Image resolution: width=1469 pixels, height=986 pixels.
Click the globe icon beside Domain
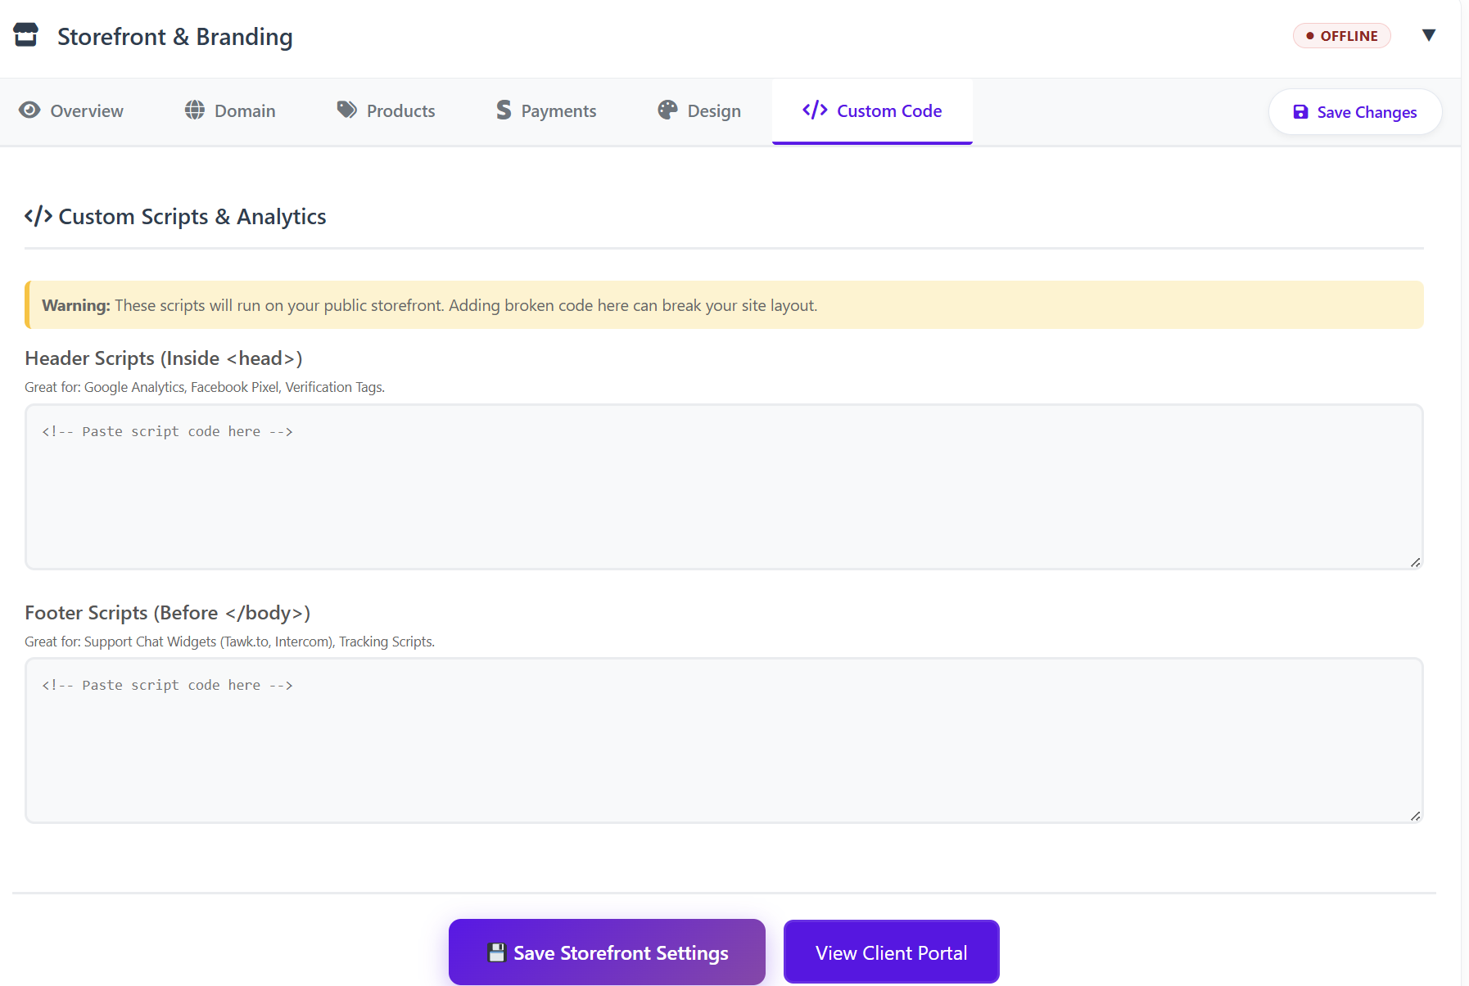[195, 110]
